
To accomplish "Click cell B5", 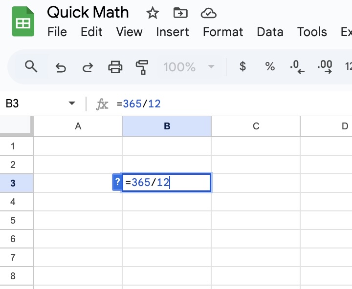I will coord(167,220).
